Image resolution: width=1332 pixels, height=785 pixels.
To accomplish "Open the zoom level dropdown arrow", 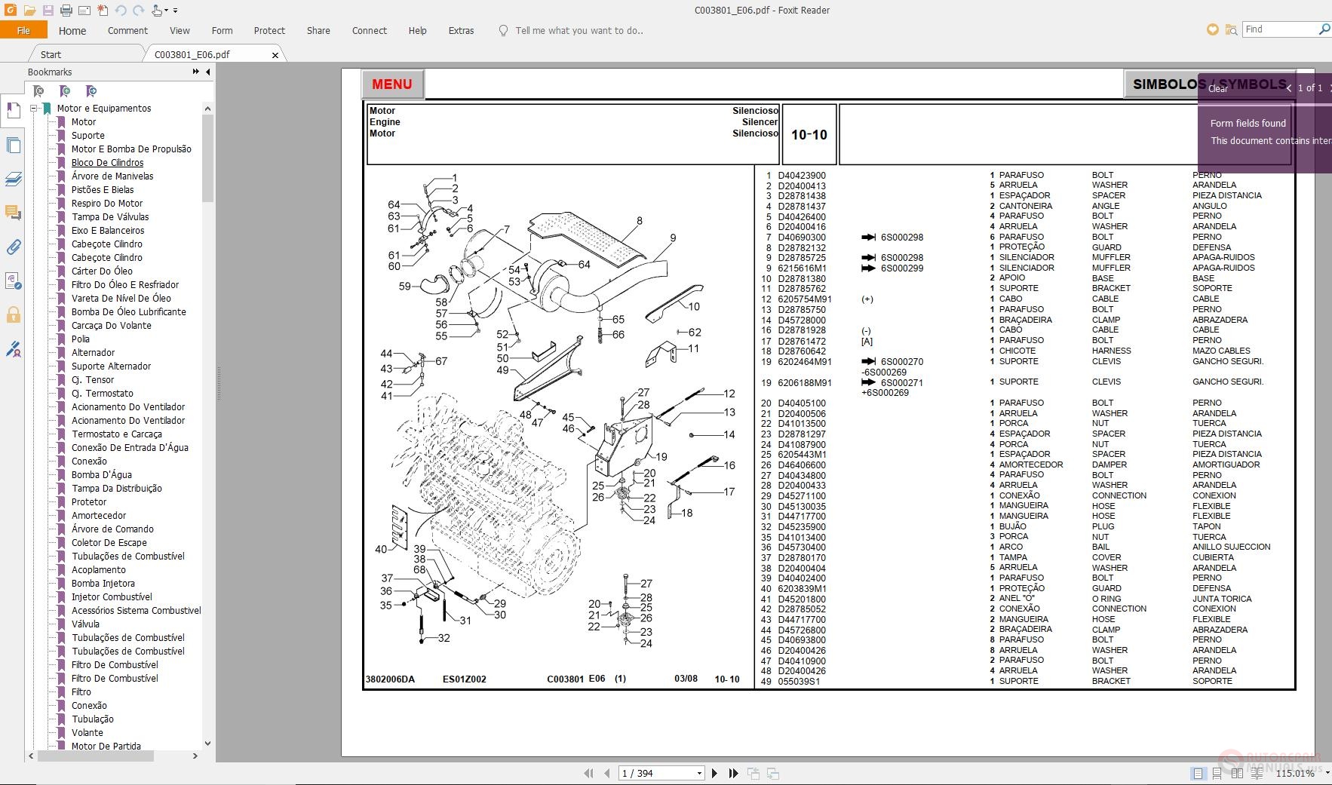I will point(1327,773).
